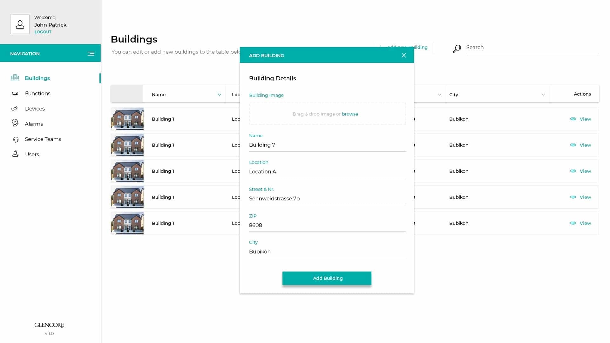Expand the City column sort dropdown
Screen dimensions: 610x343
point(543,95)
